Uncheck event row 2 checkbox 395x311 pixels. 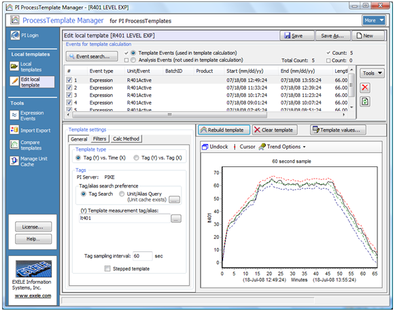tap(69, 88)
